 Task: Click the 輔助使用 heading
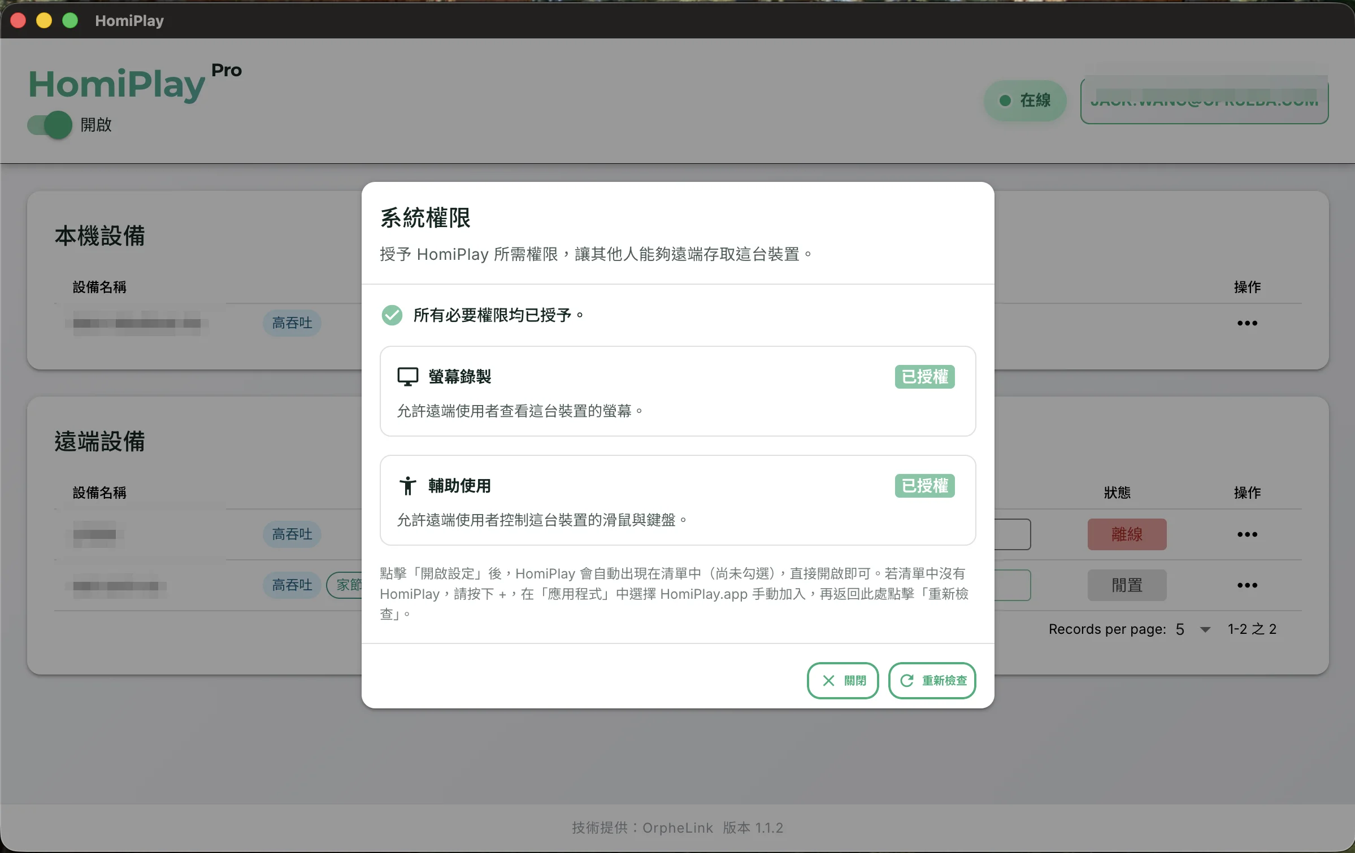click(459, 485)
